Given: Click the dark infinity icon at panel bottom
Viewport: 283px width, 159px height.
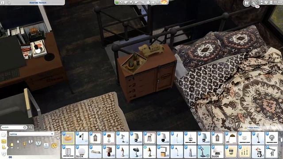Looking at the screenshot, I should click(10, 157).
